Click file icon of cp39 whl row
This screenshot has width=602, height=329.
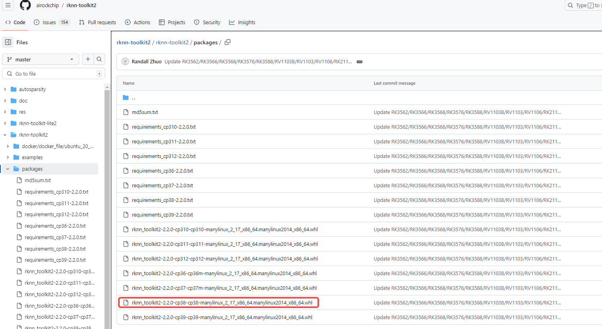click(x=126, y=317)
